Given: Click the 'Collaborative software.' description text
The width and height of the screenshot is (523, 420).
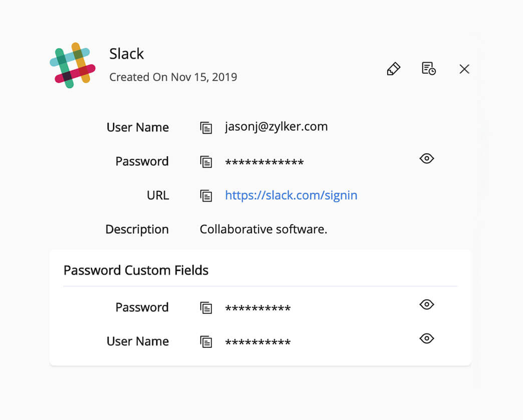Looking at the screenshot, I should (264, 229).
